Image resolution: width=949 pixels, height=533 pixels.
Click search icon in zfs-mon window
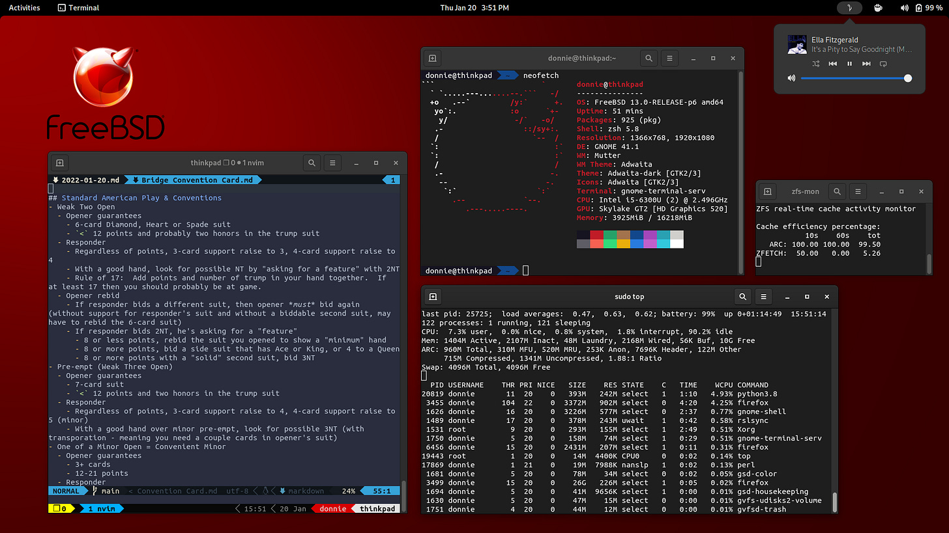pyautogui.click(x=837, y=192)
